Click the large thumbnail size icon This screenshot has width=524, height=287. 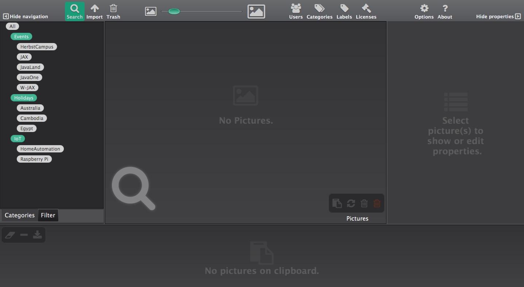click(x=256, y=12)
